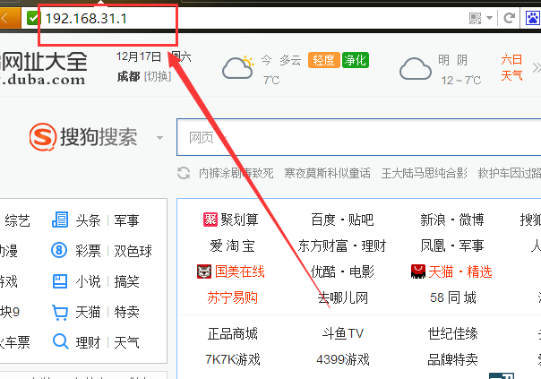Click the 国美在线 tiger icon
541x379 pixels.
[204, 271]
